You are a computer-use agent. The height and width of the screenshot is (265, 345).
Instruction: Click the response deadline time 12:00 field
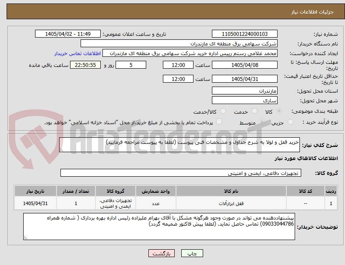[x=178, y=65]
